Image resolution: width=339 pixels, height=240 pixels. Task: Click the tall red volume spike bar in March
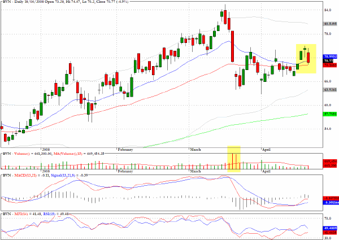(233, 161)
